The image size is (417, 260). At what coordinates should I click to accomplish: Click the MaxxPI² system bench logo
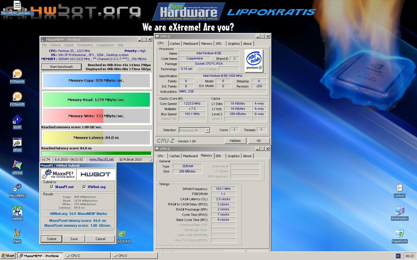tap(58, 174)
